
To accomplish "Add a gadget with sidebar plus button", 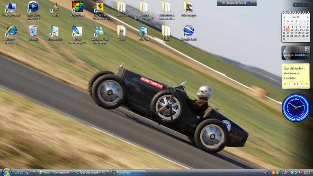I will click(x=296, y=5).
